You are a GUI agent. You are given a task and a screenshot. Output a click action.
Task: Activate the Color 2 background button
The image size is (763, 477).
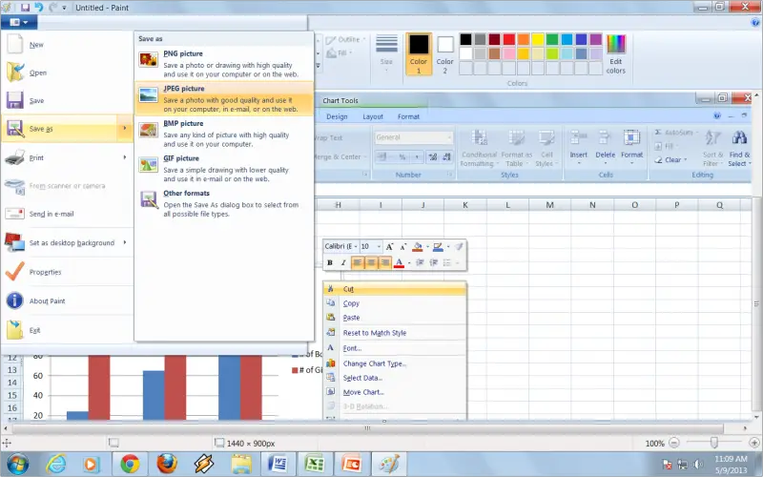tap(444, 54)
